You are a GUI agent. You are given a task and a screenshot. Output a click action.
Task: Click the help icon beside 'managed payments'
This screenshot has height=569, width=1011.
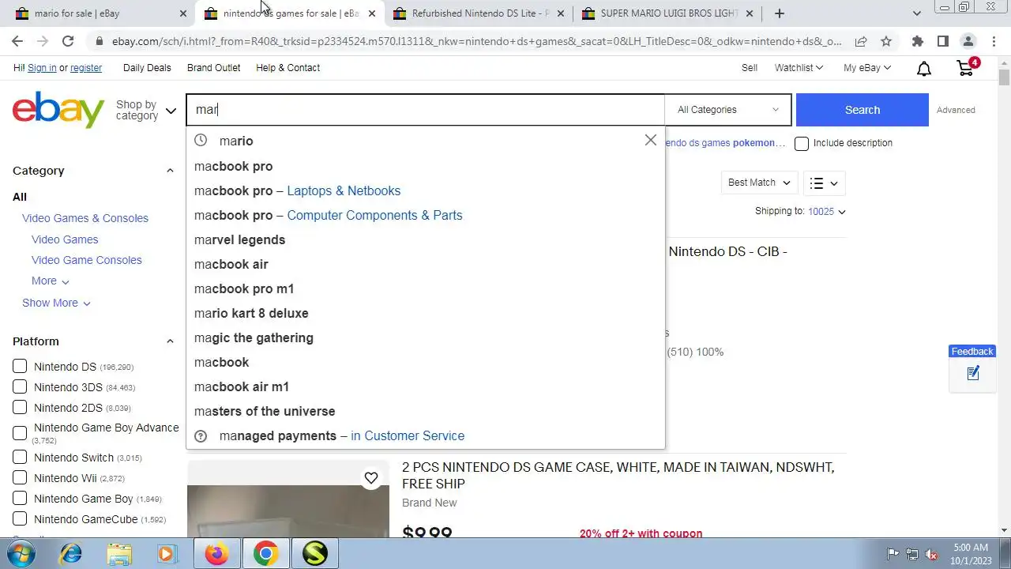[201, 435]
